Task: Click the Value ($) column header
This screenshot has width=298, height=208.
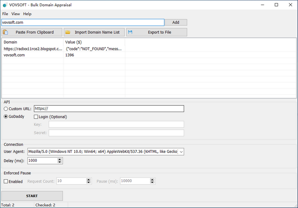Action: [x=74, y=42]
